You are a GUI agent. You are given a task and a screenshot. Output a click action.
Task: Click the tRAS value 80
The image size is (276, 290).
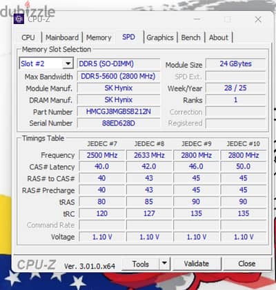pyautogui.click(x=102, y=202)
